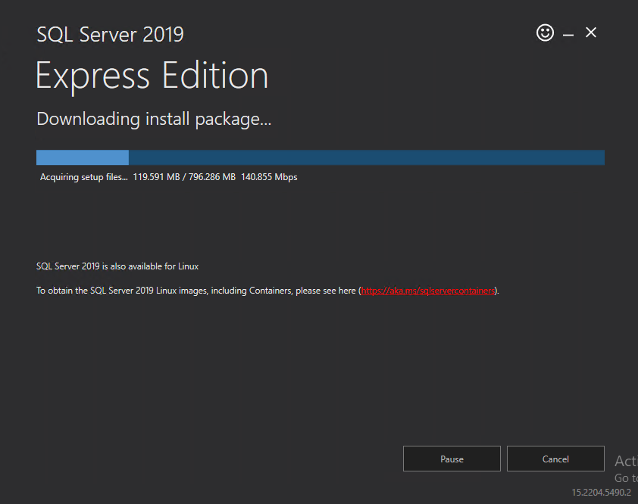Viewport: 638px width, 504px height.
Task: Click the 'Downloading install package...' heading
Action: click(154, 120)
